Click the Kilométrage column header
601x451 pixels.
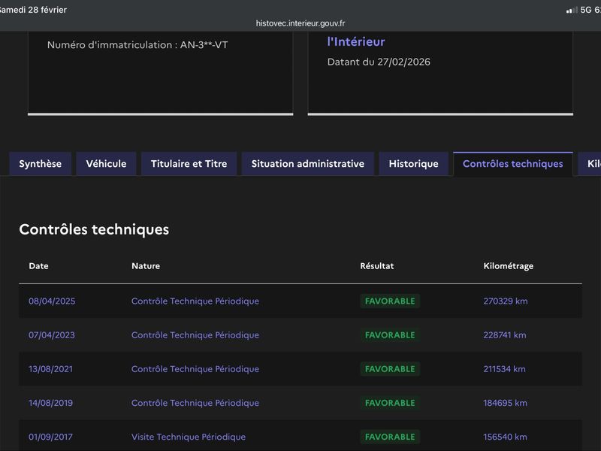click(508, 266)
